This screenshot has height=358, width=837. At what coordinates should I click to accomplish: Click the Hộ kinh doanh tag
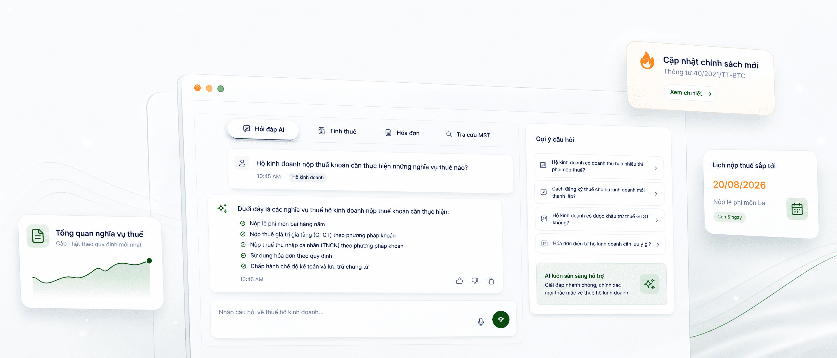tap(308, 177)
